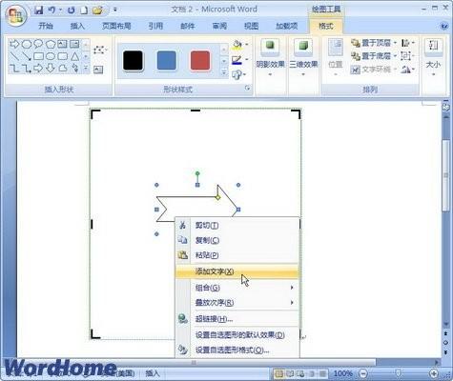Switch to the 视图 tab

[251, 26]
